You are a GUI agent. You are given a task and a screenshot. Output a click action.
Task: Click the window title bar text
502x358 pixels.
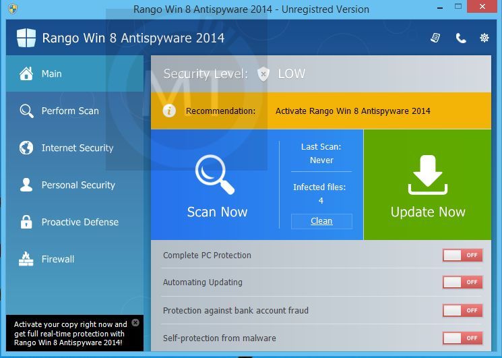[251, 9]
